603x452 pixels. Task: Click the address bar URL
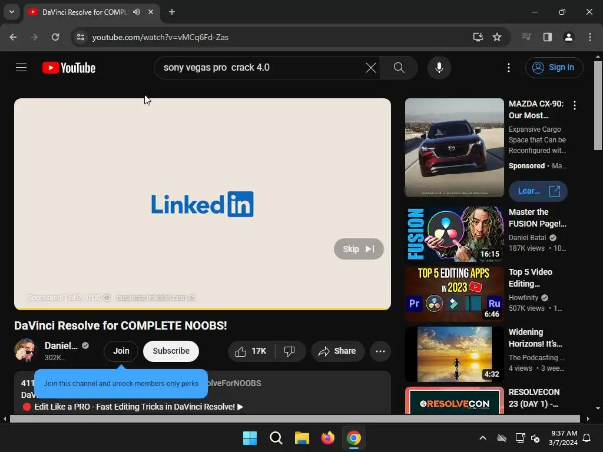pos(160,37)
